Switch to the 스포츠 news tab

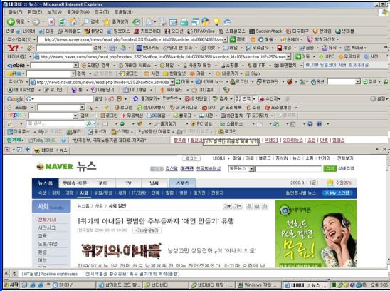pyautogui.click(x=182, y=183)
